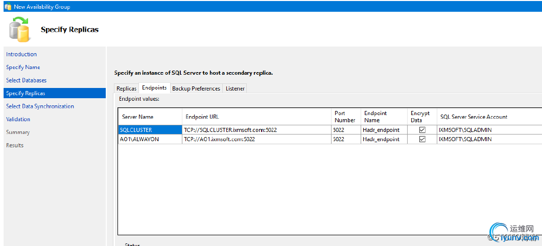Screen dimensions: 542x246
Task: Click IXMSOFT\SQLADMIN account in SQLCLUSTER row
Action: tap(489, 130)
